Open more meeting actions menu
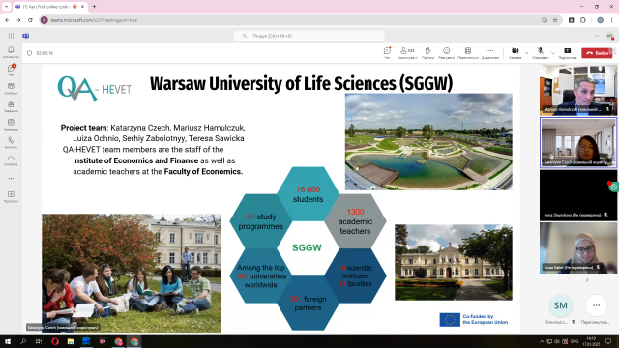 pos(490,53)
